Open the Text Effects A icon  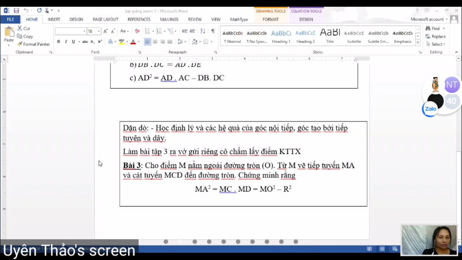(111, 42)
